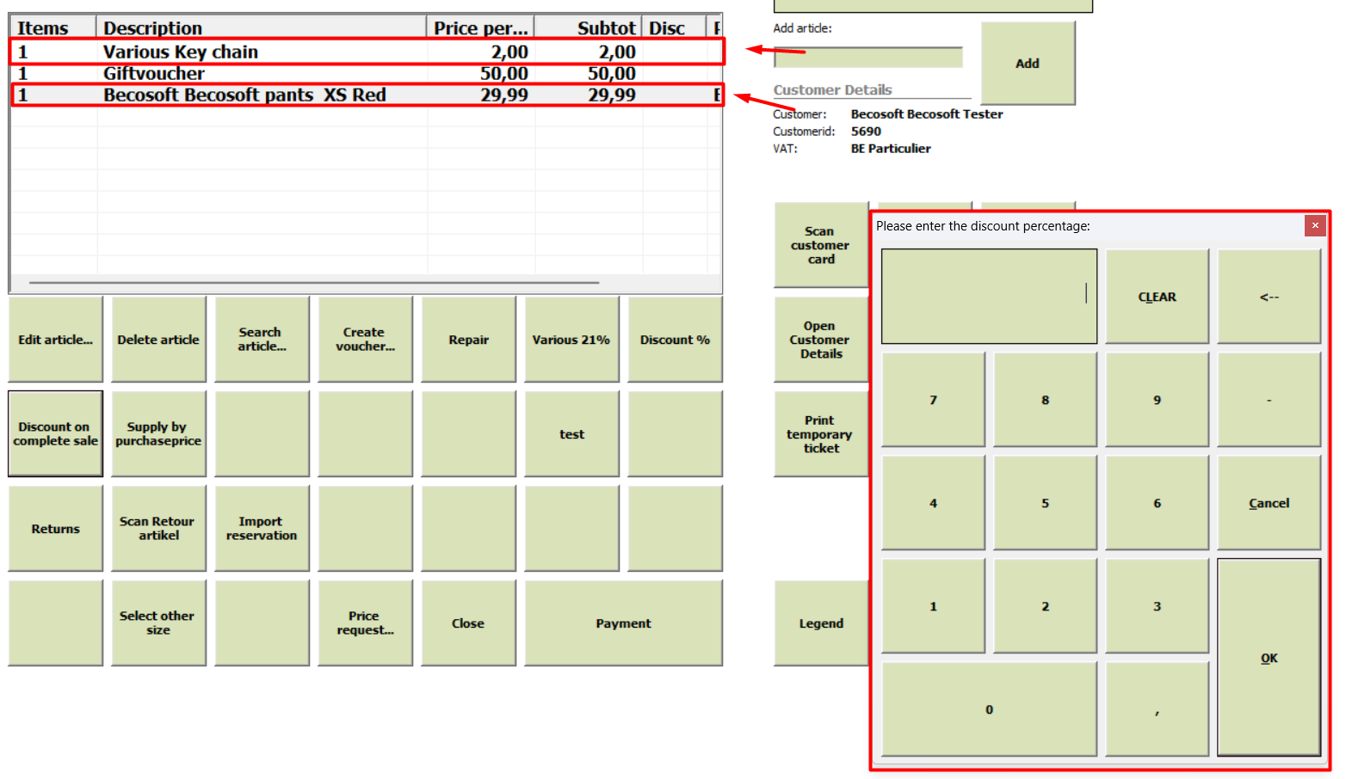The width and height of the screenshot is (1346, 779).
Task: Open the Payment screen
Action: [x=624, y=623]
